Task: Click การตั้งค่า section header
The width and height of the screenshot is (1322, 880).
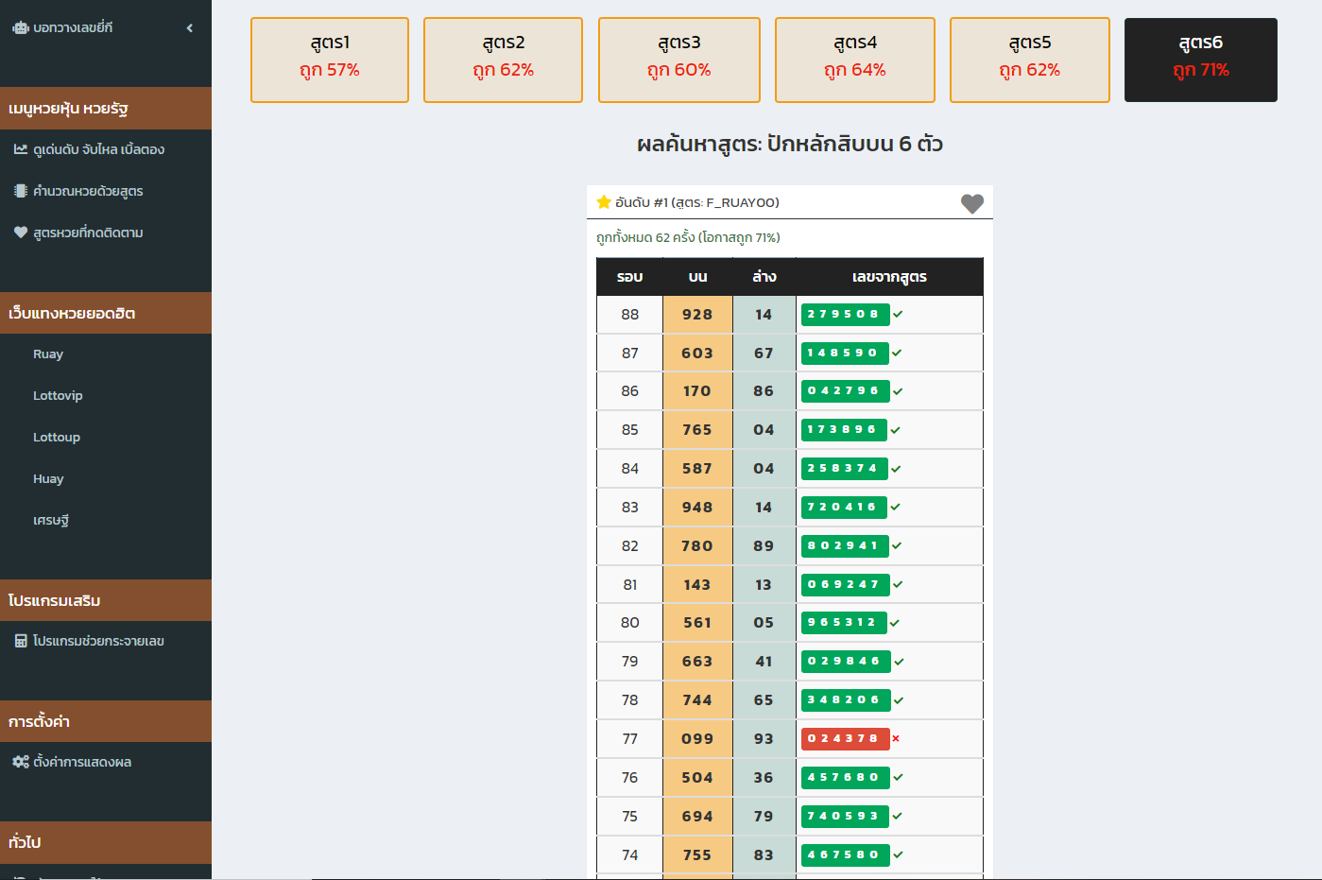Action: point(106,721)
